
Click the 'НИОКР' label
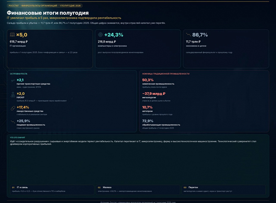pos(20,97)
